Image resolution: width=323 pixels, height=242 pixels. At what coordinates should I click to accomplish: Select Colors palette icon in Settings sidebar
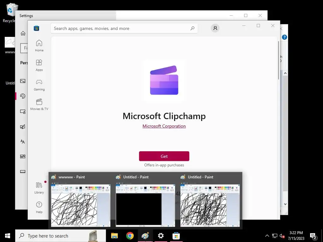tap(23, 96)
